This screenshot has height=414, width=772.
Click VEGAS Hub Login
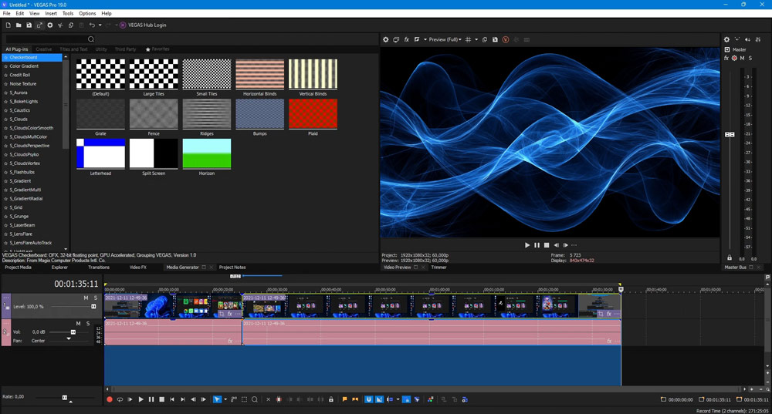147,25
